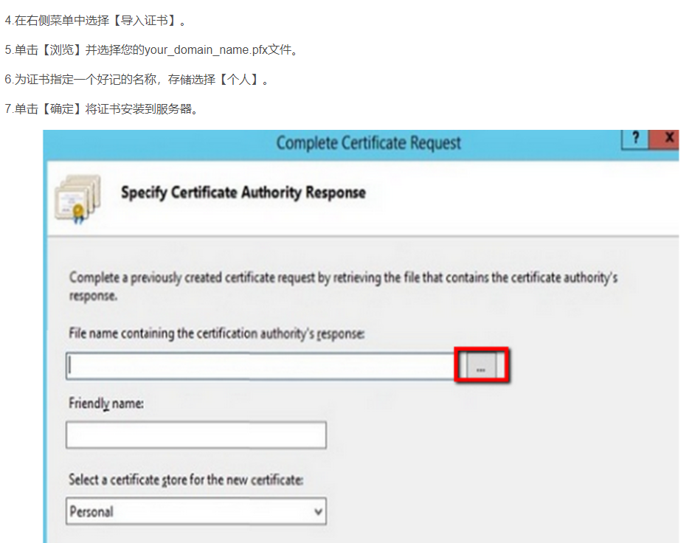The height and width of the screenshot is (543, 692).
Task: Click the certificate icon in the dialog header
Action: click(x=77, y=198)
